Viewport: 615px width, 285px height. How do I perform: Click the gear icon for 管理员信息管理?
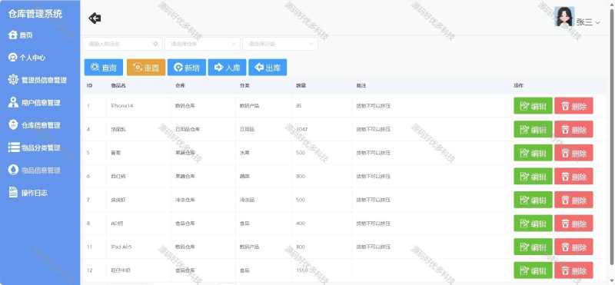coord(13,80)
